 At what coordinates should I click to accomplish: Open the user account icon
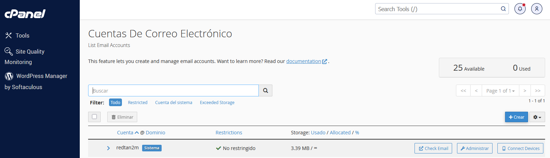(x=537, y=9)
